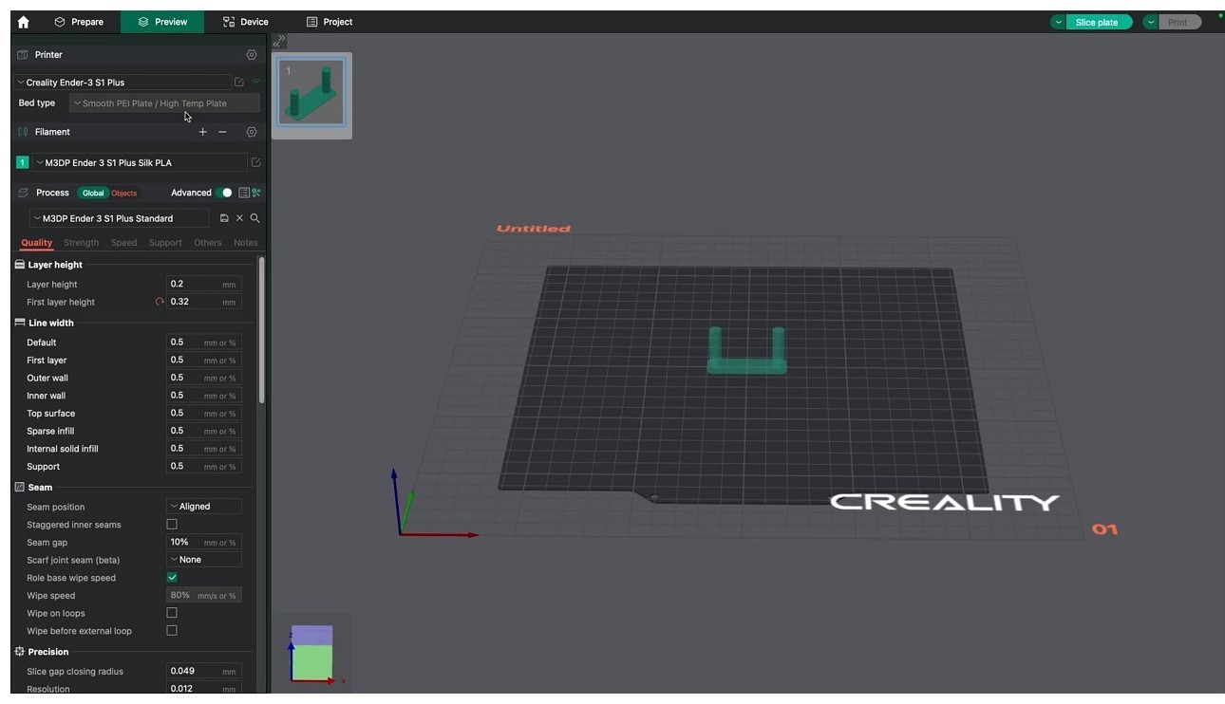The width and height of the screenshot is (1225, 704).
Task: Open the Bed type dropdown
Action: pyautogui.click(x=164, y=103)
